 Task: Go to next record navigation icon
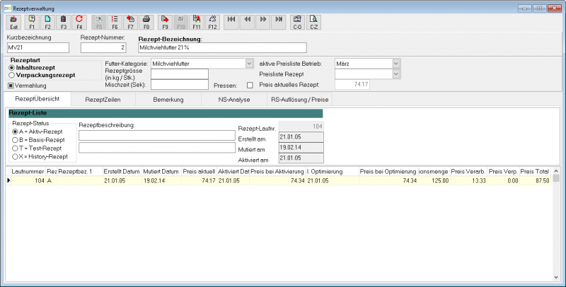tap(263, 23)
